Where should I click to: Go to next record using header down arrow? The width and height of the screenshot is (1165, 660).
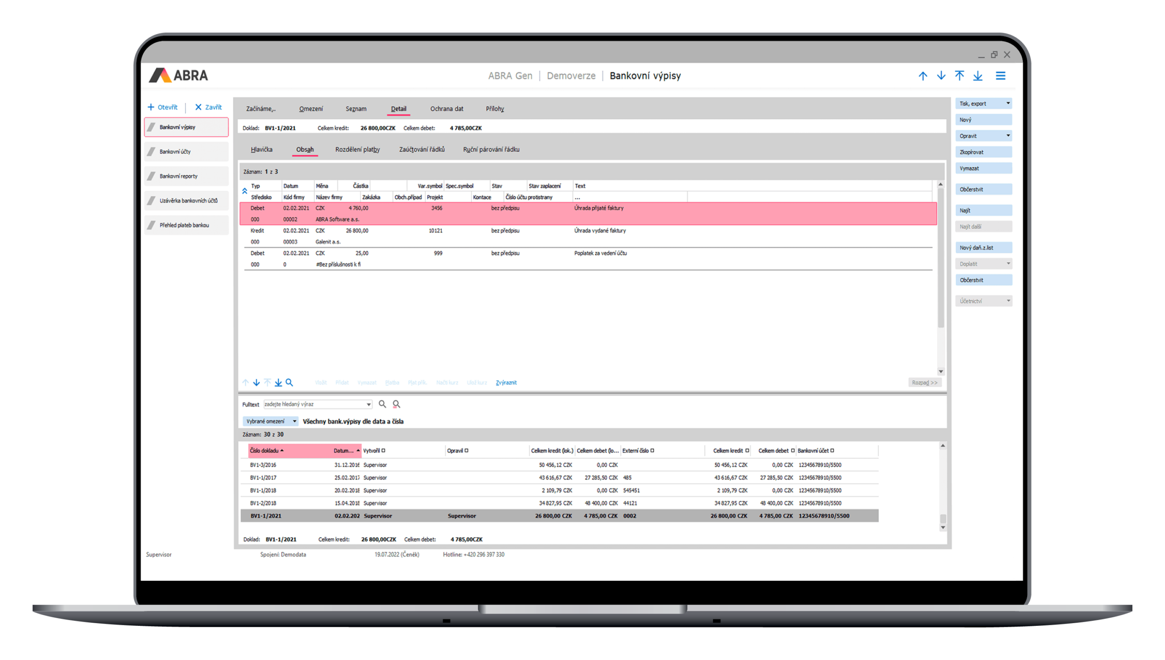pyautogui.click(x=941, y=76)
